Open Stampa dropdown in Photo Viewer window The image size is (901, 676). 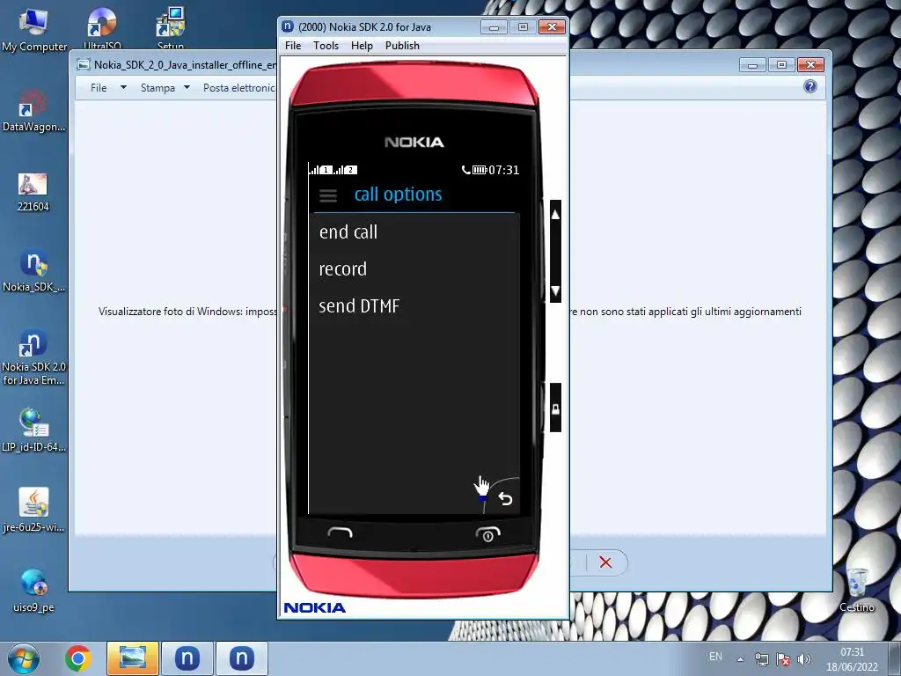165,87
